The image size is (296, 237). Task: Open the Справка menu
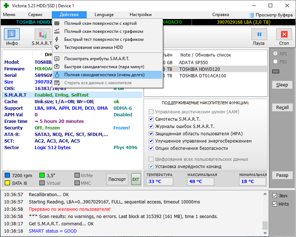(x=220, y=15)
